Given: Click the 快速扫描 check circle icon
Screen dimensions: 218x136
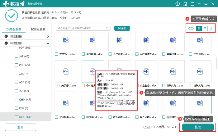Looking at the screenshot, I should [6, 36].
